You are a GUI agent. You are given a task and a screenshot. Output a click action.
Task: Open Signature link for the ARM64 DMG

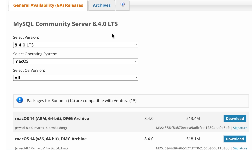240,128
